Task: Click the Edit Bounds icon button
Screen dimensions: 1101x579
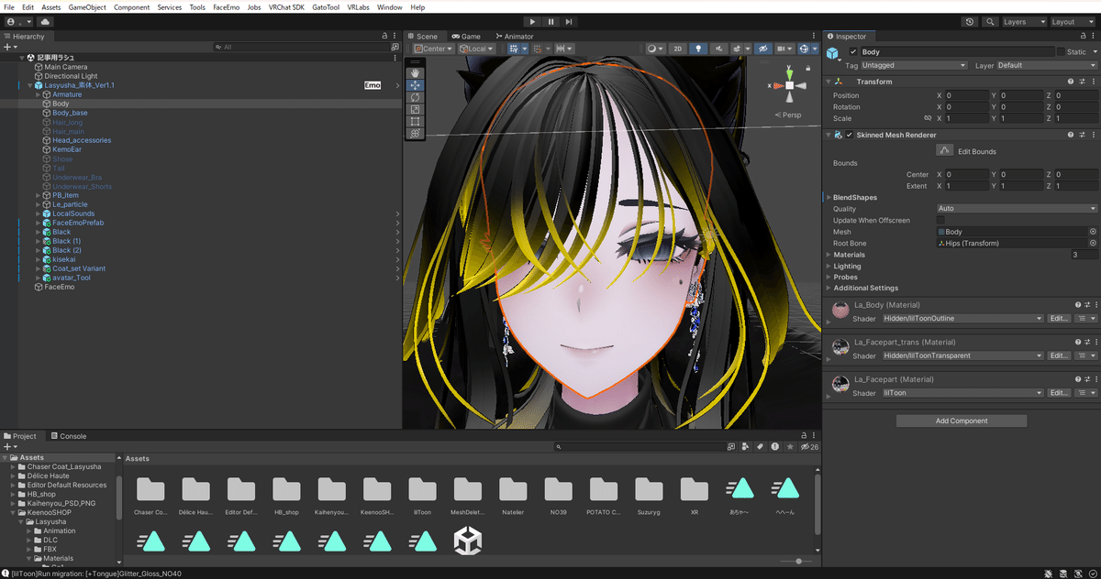Action: click(943, 150)
